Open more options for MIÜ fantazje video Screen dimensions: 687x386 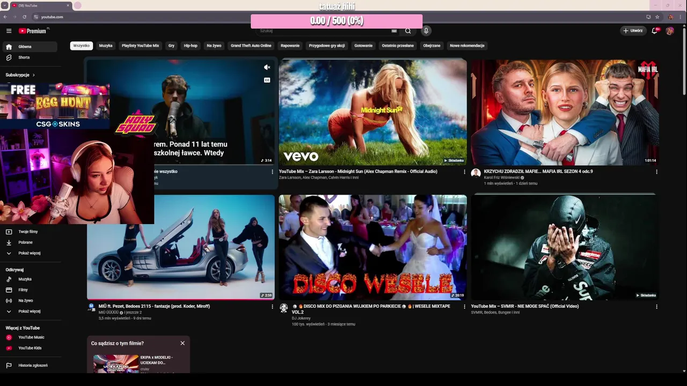[x=272, y=307]
